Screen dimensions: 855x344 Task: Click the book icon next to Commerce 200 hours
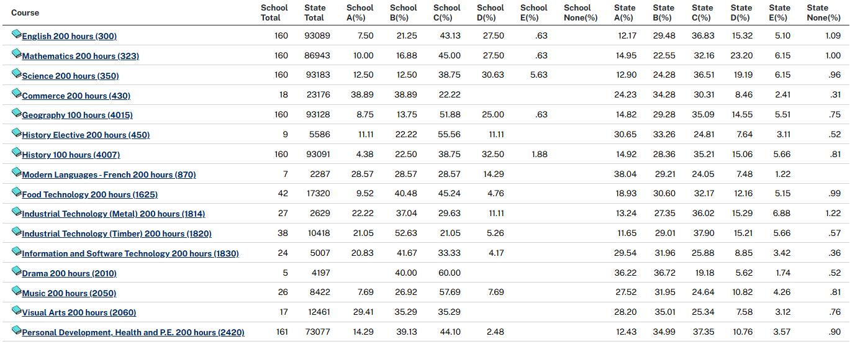(x=17, y=94)
